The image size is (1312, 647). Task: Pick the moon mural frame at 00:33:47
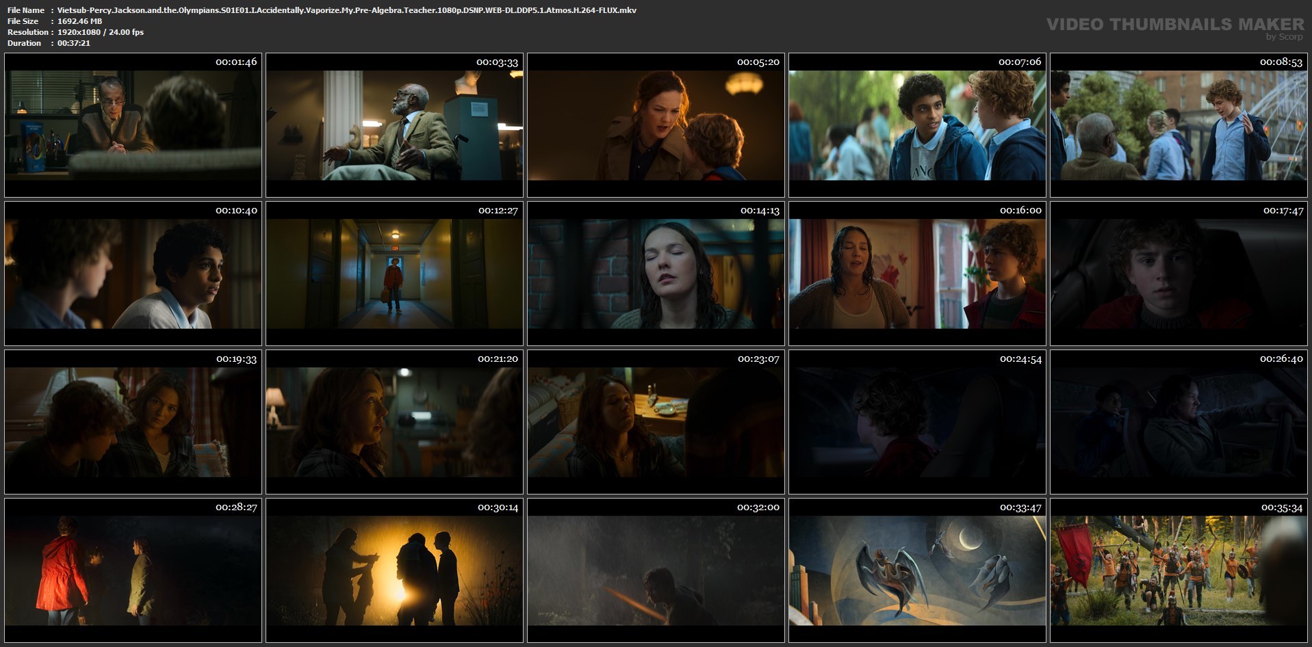(917, 570)
